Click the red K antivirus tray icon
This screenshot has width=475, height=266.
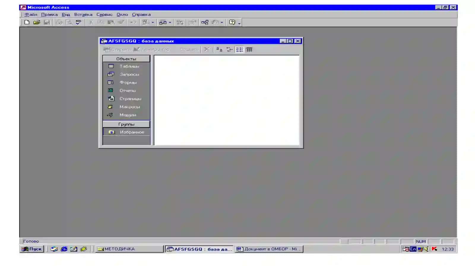(434, 249)
